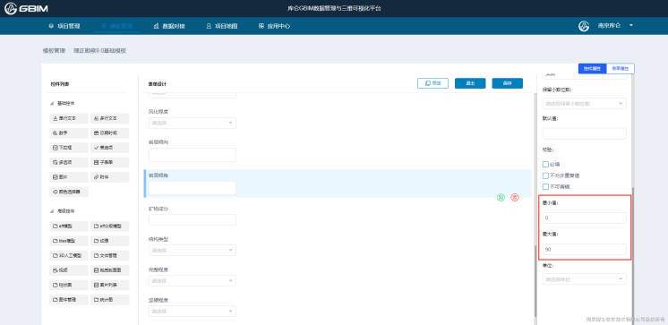Open the 模板管理 navigation item

116,26
